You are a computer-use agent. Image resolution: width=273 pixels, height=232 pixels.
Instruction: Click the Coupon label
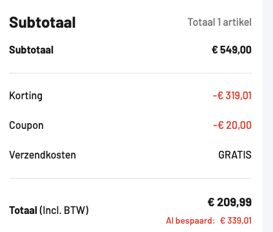tap(26, 126)
